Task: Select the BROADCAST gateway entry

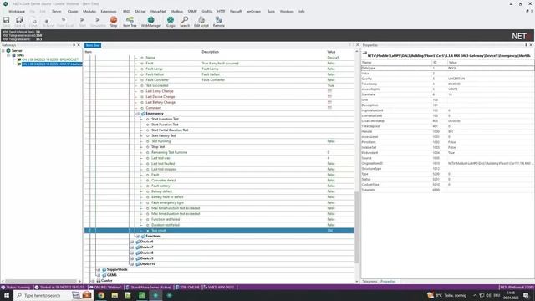Action: pos(50,59)
